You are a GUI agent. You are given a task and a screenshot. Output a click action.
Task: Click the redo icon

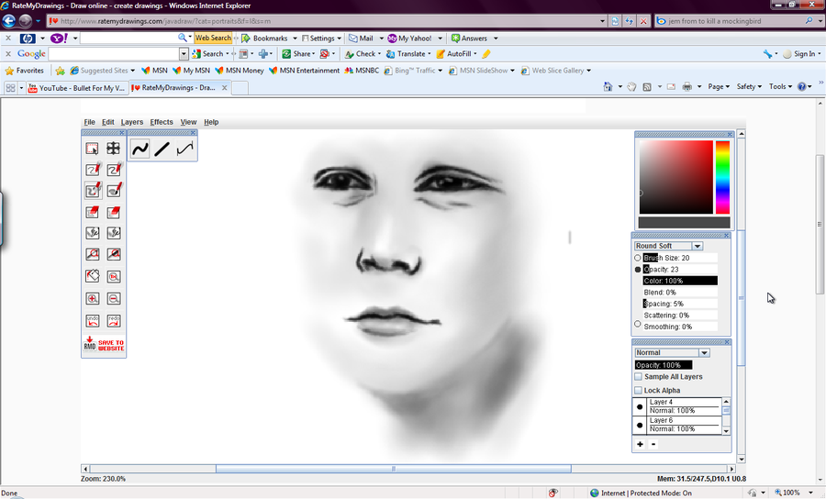coord(114,321)
